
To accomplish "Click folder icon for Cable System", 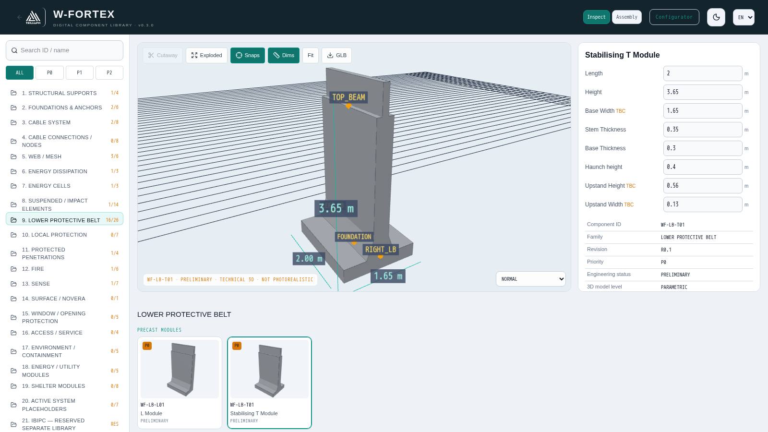I will point(13,122).
